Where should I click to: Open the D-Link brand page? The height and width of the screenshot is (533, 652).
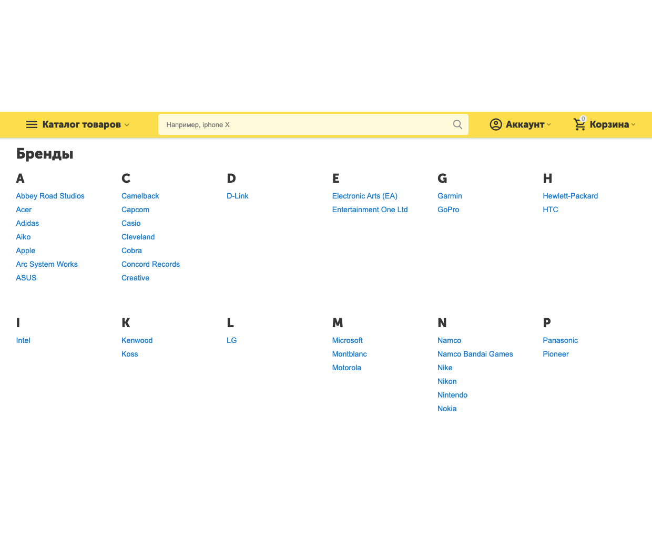[x=238, y=196]
